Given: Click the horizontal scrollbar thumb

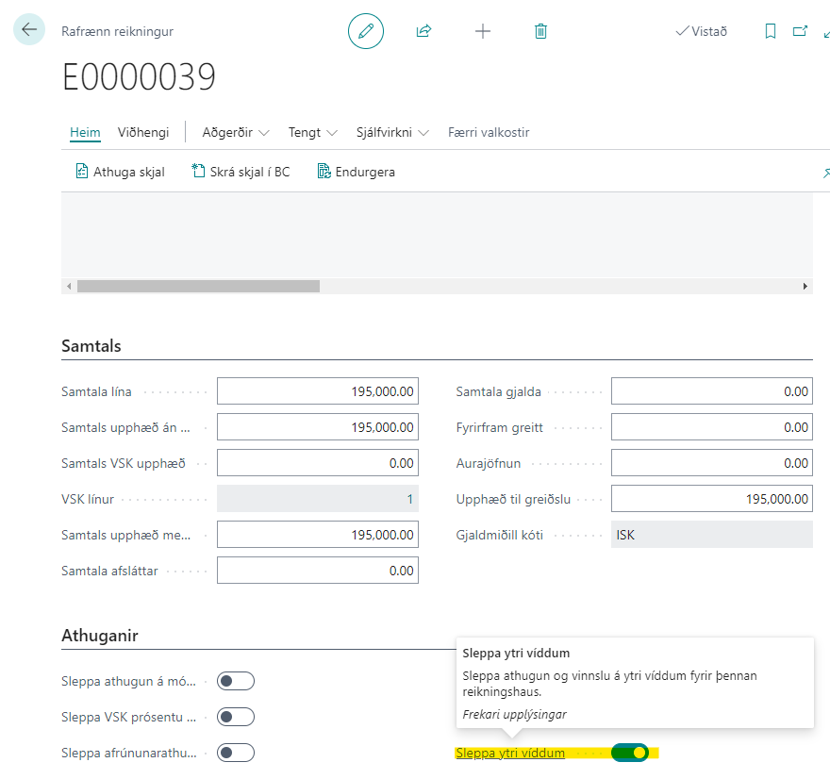Looking at the screenshot, I should (x=198, y=286).
